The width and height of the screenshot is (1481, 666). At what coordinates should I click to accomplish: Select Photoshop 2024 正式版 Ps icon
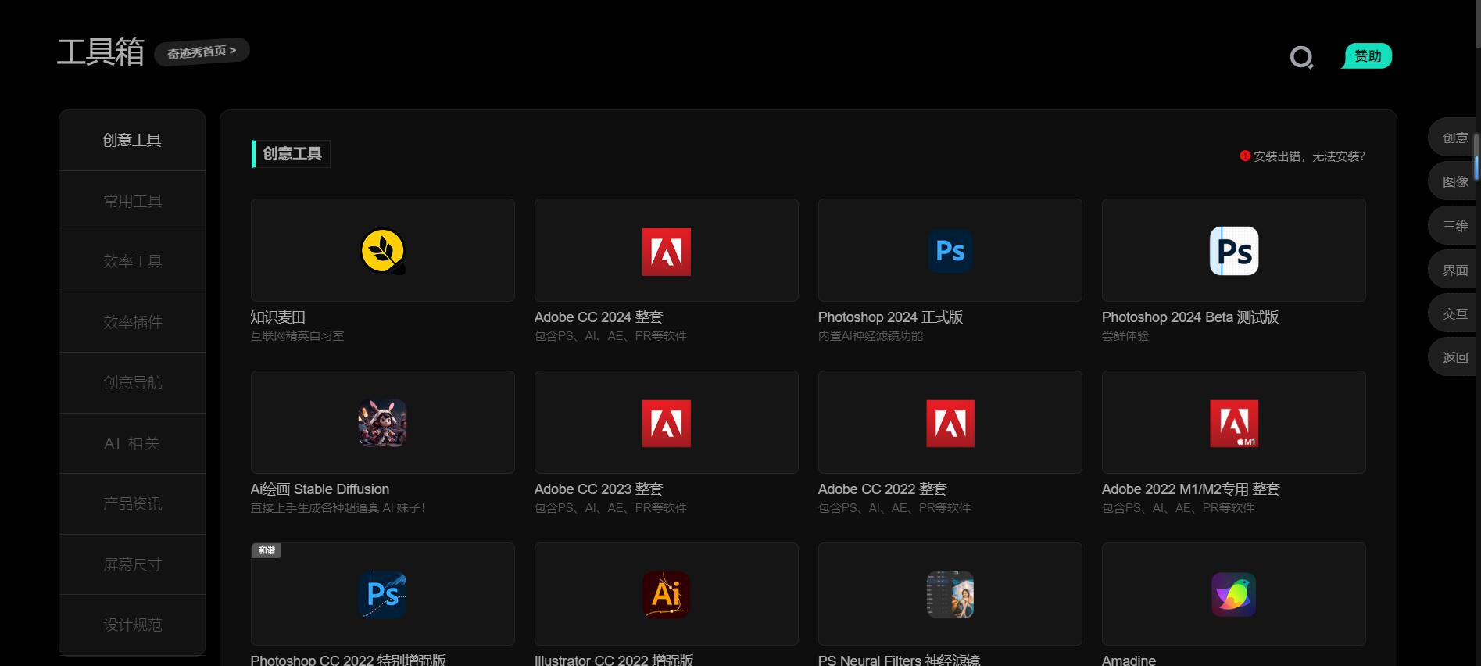[x=950, y=251]
